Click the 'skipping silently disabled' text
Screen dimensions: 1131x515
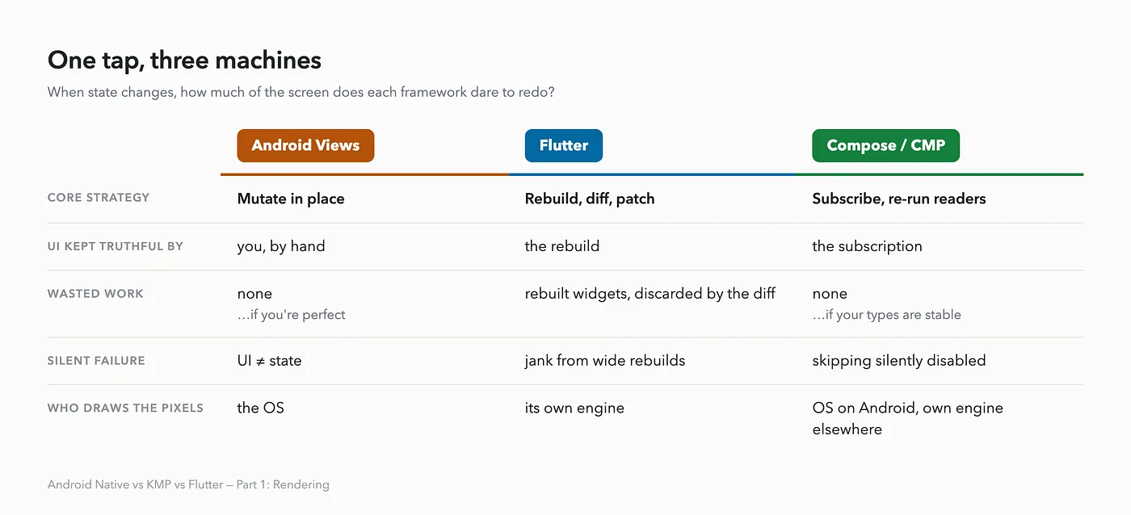(x=899, y=361)
